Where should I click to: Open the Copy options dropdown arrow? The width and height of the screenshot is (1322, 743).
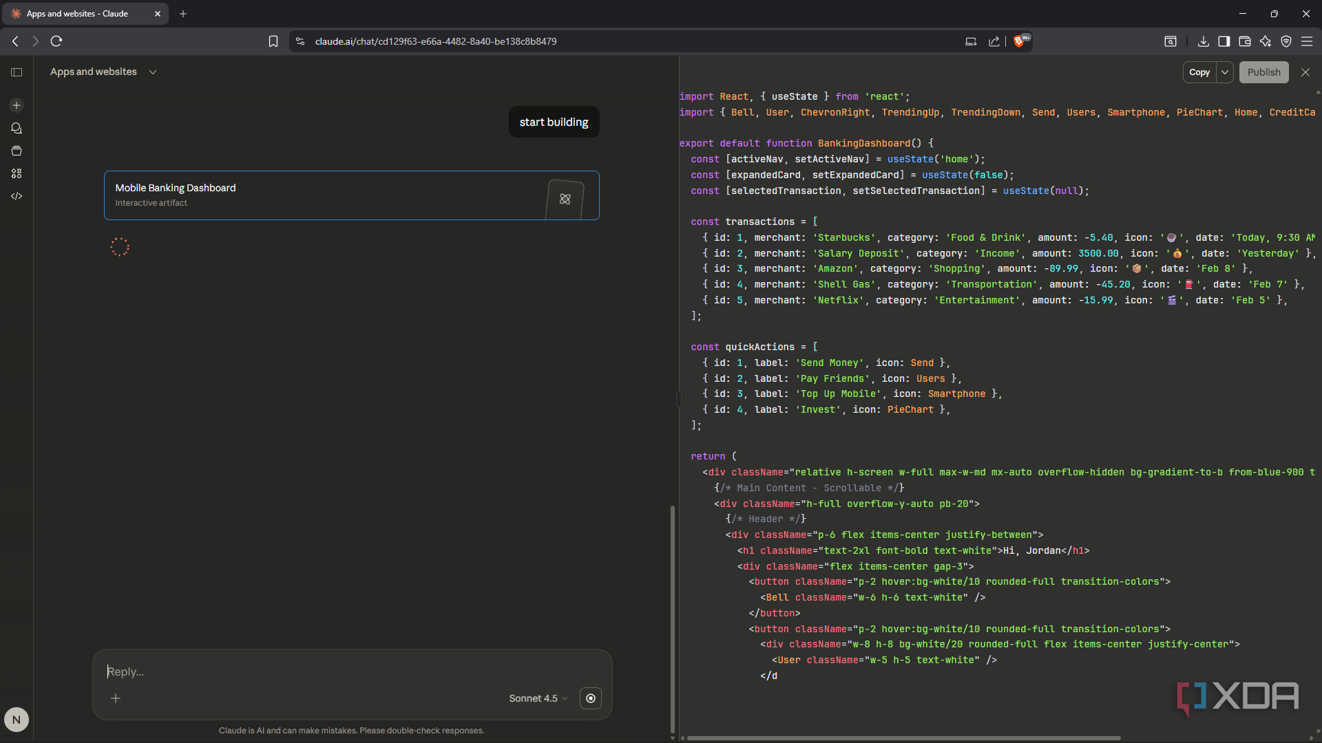pos(1225,72)
